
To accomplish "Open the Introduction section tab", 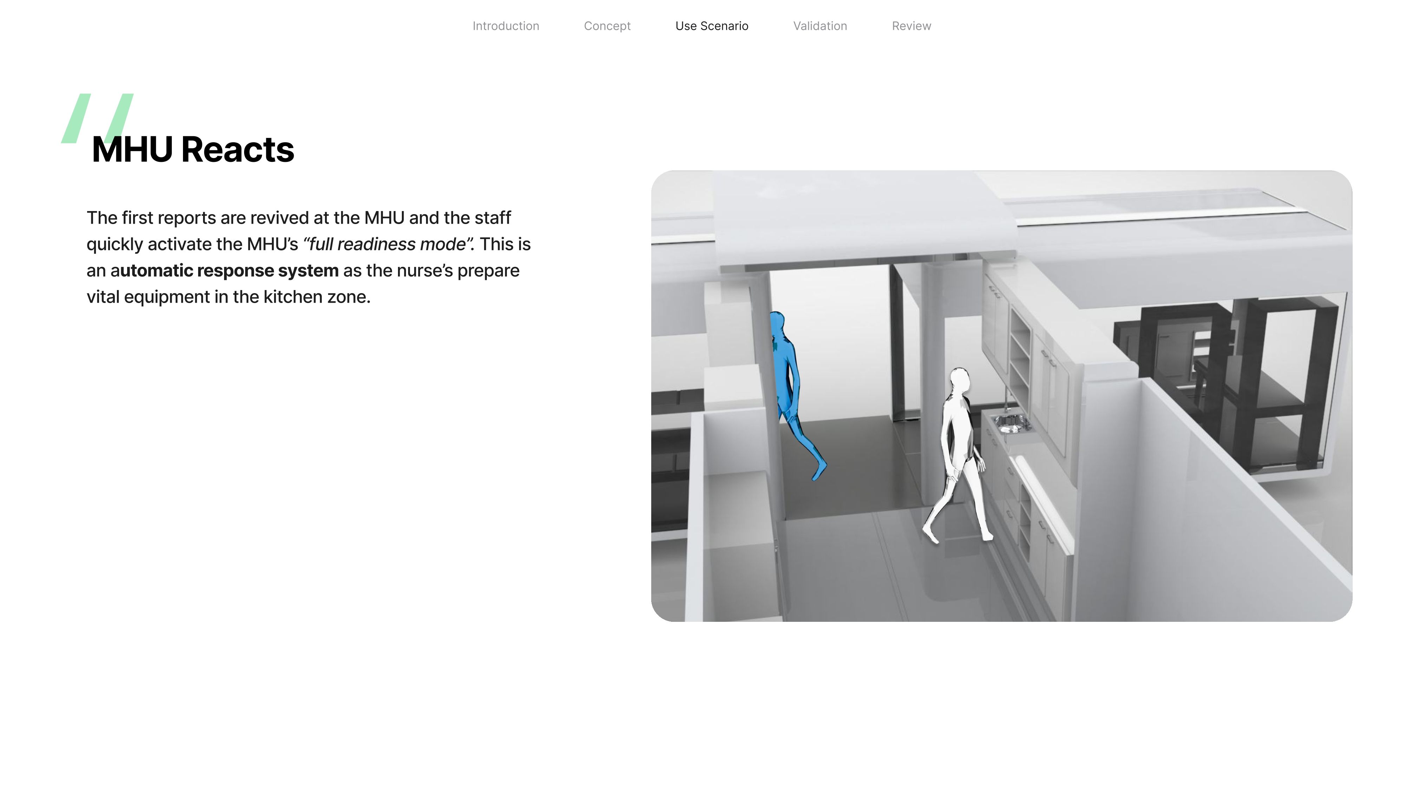I will 505,26.
